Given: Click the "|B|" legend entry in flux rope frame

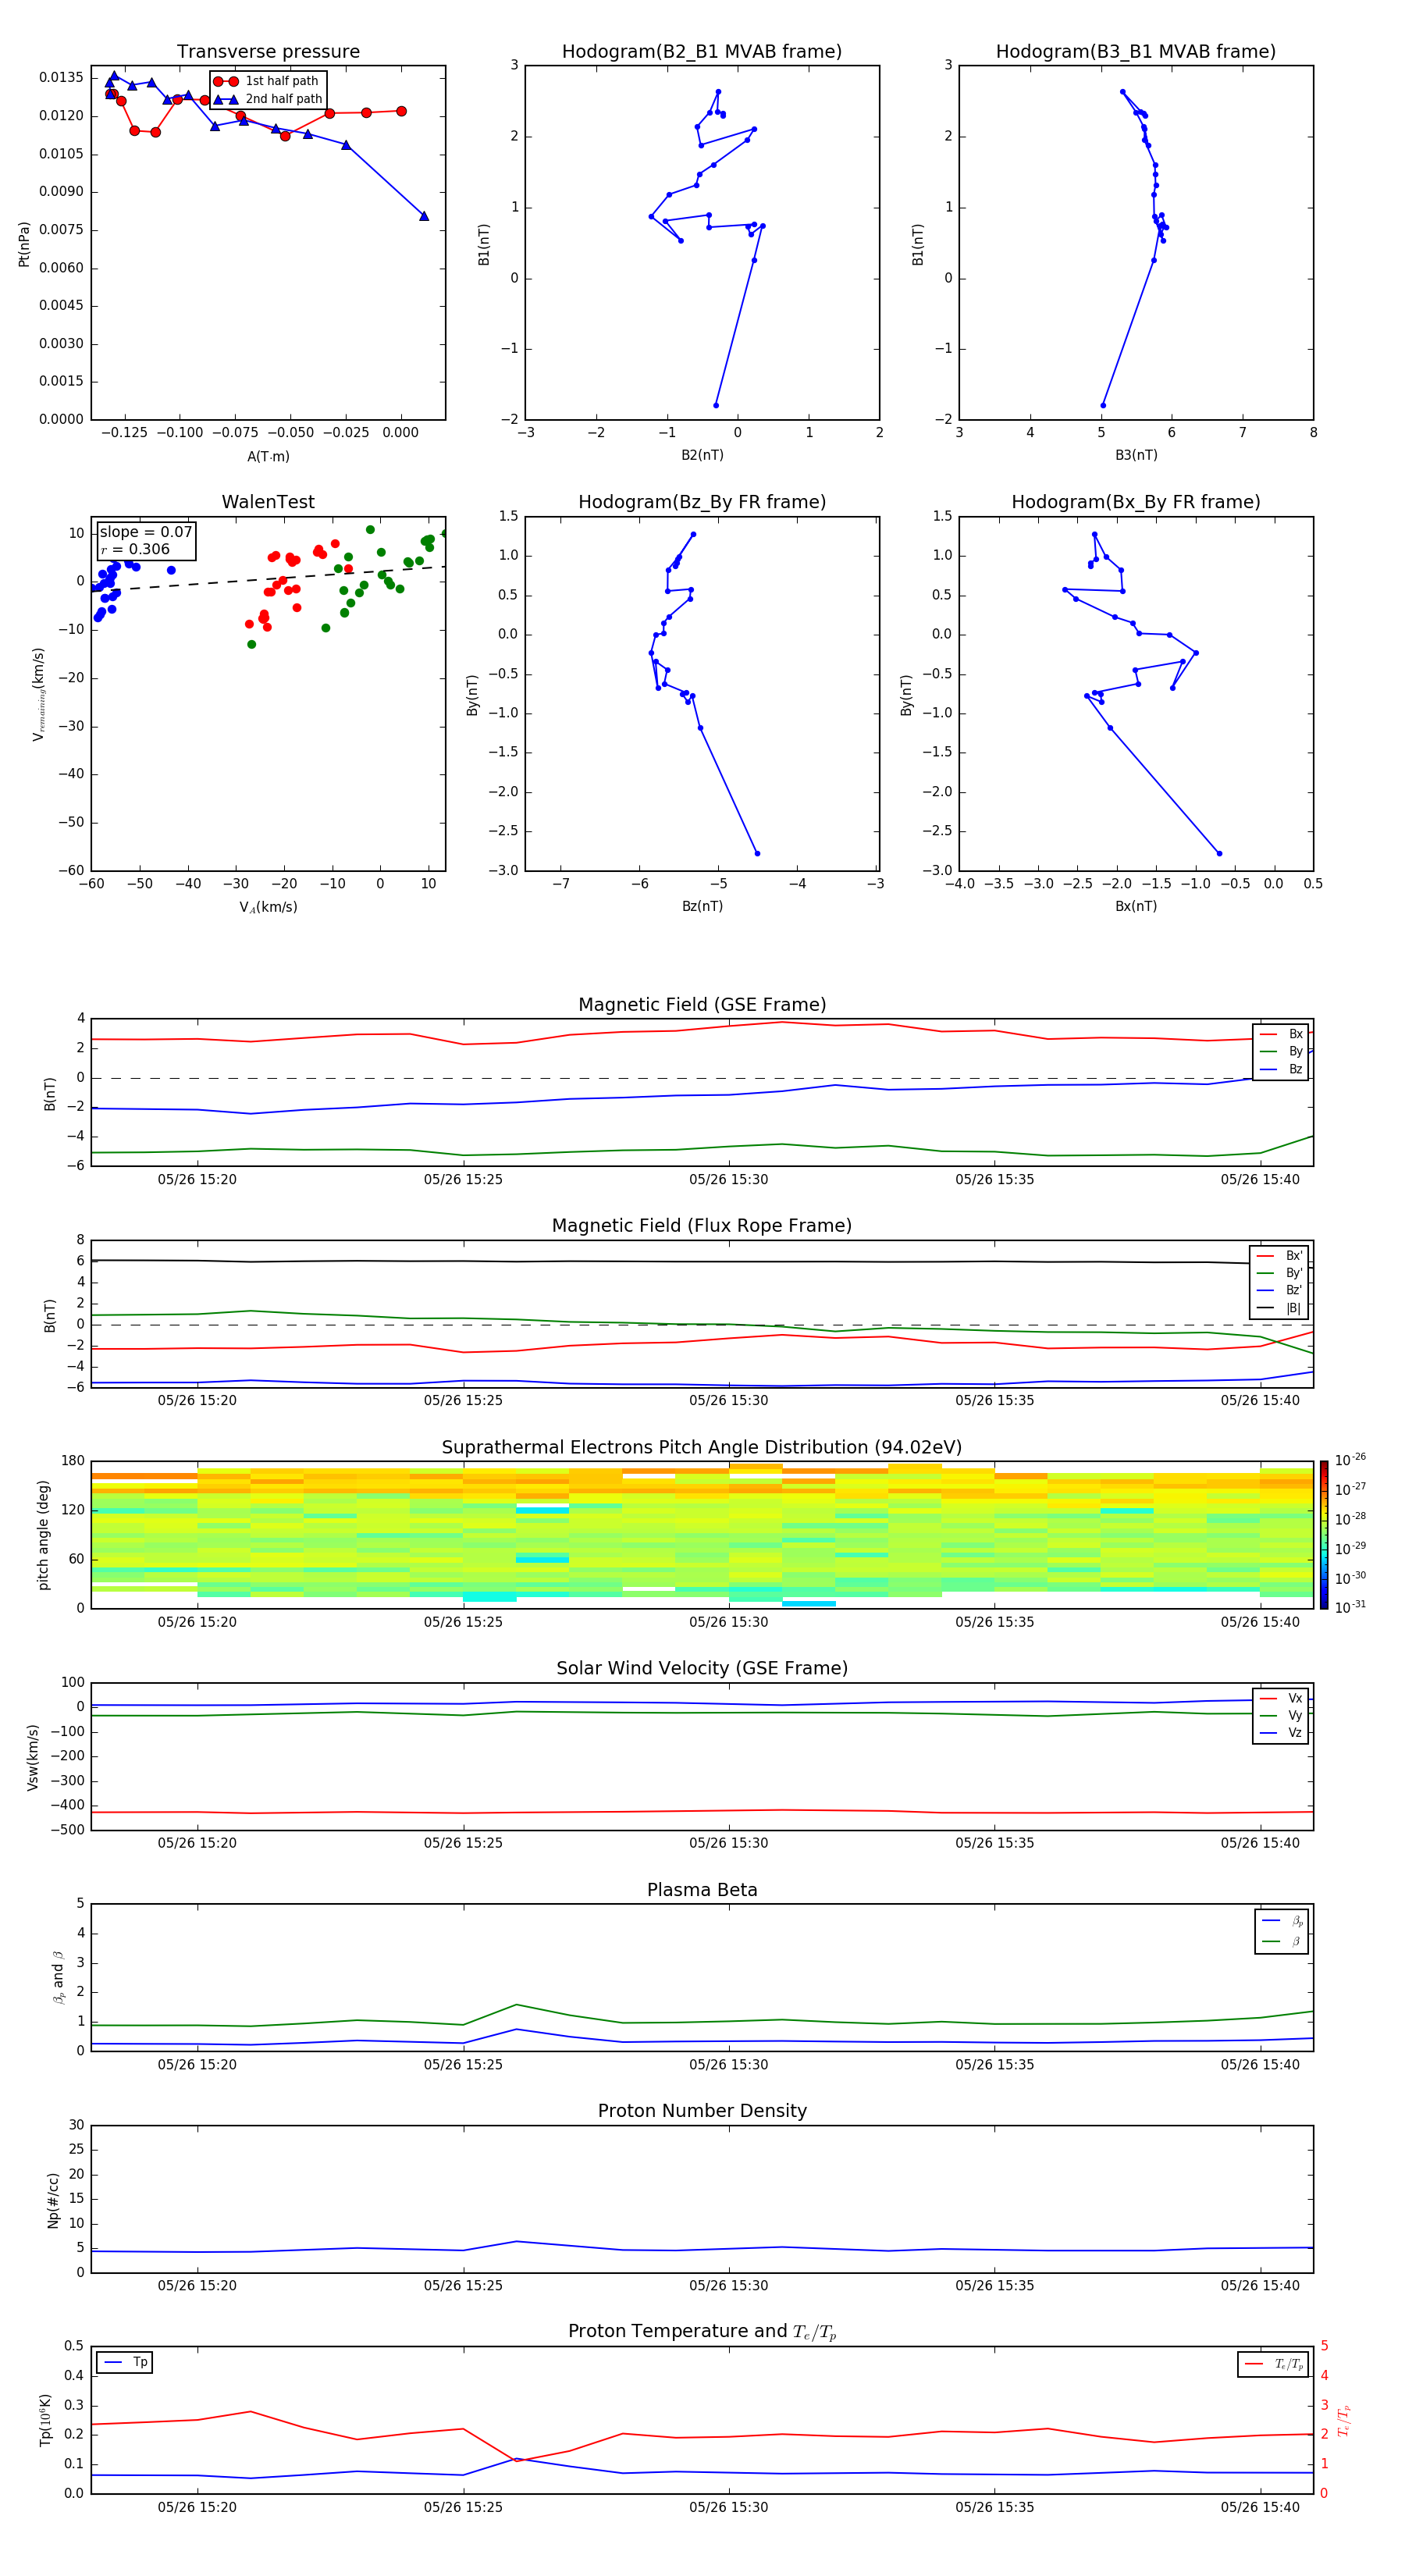Looking at the screenshot, I should [x=1279, y=1308].
